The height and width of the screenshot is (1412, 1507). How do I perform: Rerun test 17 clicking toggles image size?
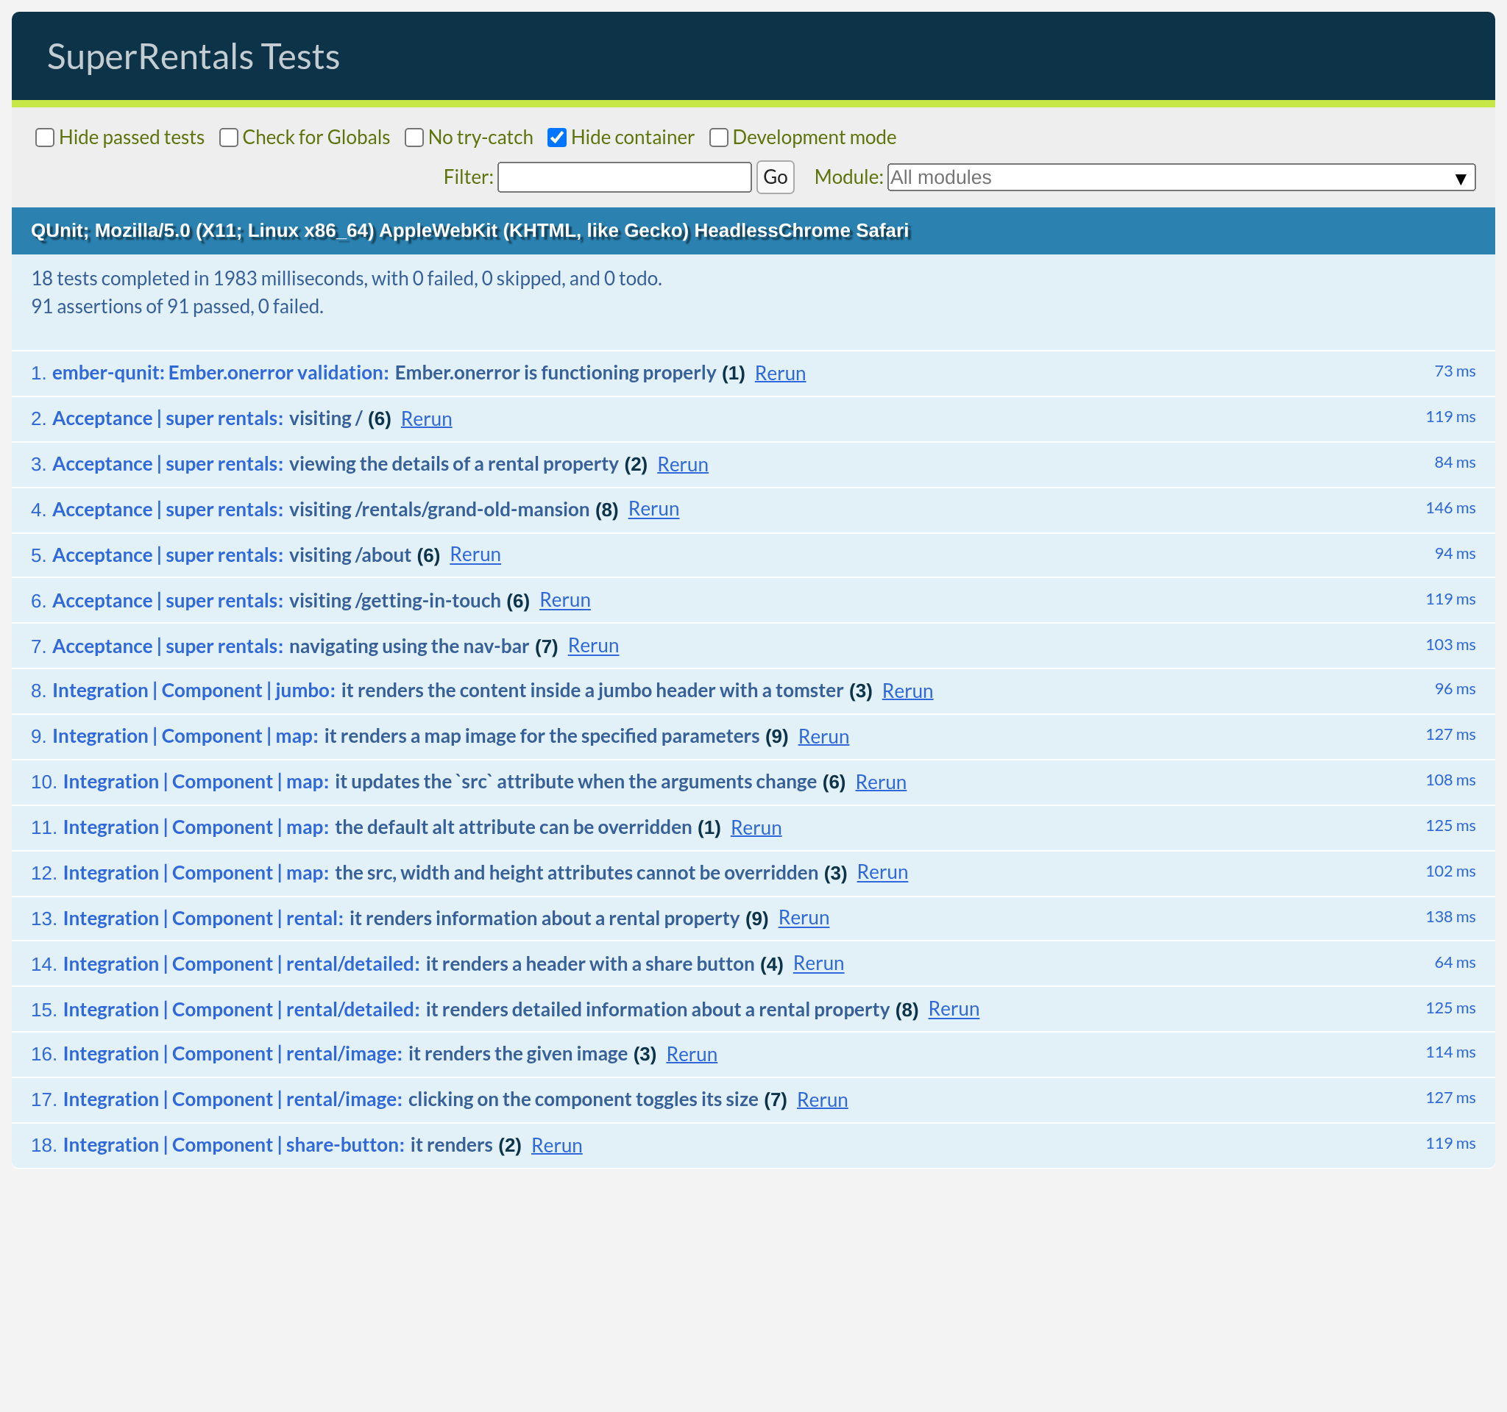coord(822,1100)
